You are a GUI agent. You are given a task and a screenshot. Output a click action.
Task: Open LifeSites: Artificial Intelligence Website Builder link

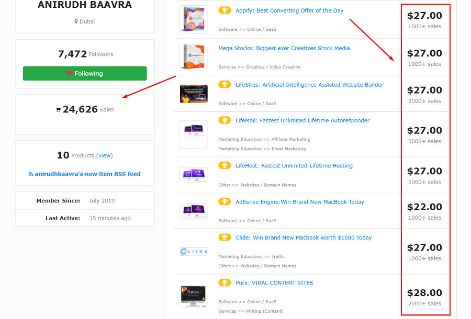(309, 85)
